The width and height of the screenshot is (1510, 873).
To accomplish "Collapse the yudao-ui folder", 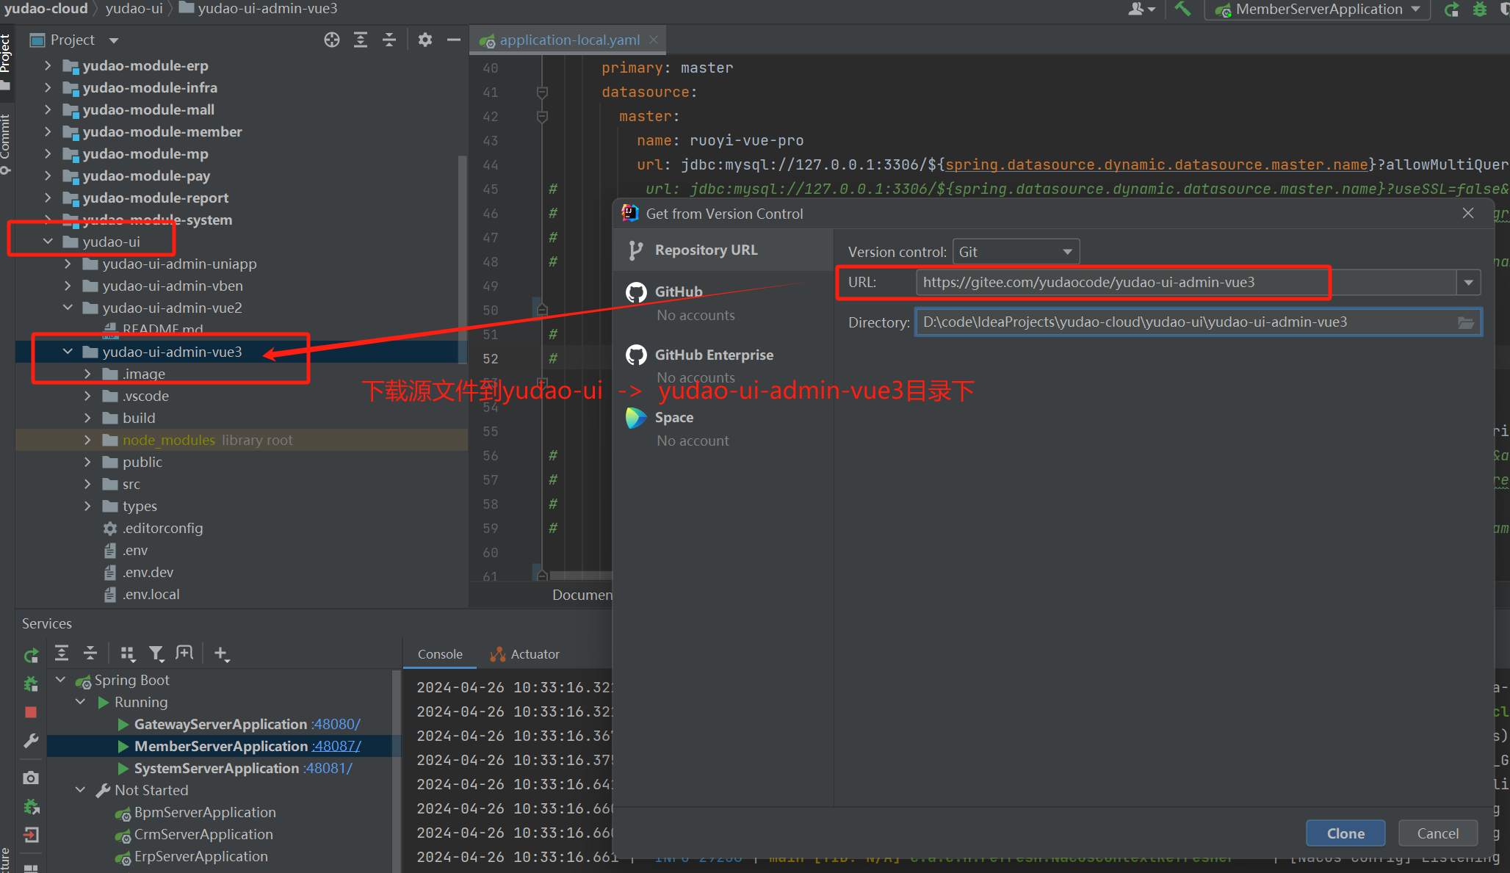I will [x=48, y=242].
